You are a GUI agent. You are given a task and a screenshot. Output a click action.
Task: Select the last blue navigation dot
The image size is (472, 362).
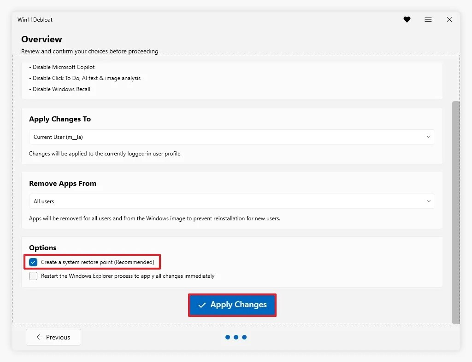pyautogui.click(x=244, y=337)
